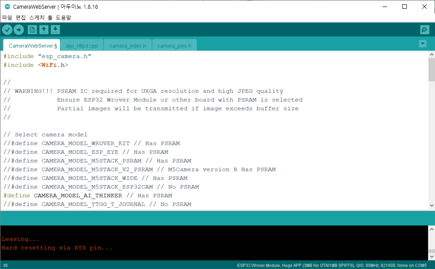Switch to the app_httpd.cpp tab

click(82, 46)
